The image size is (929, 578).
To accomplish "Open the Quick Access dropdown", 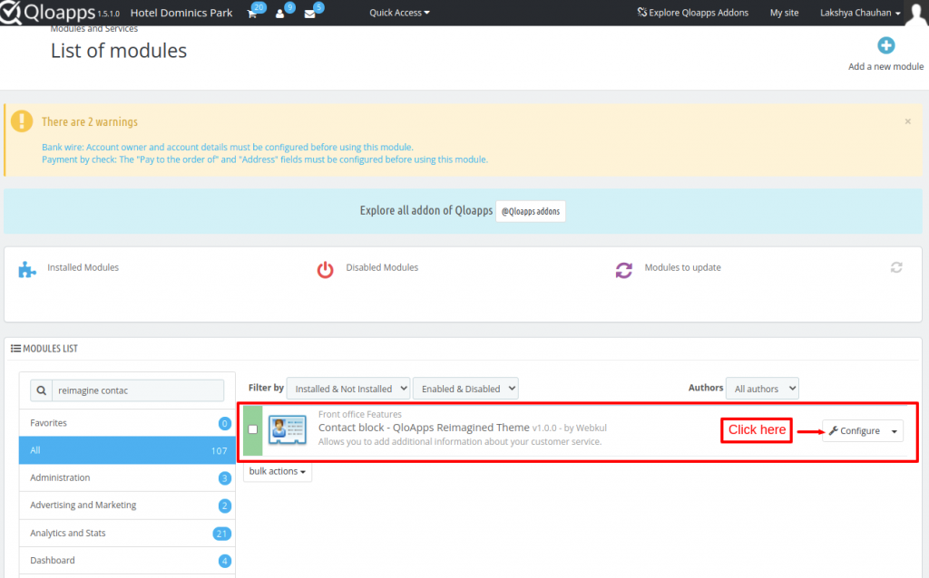I will [x=399, y=13].
